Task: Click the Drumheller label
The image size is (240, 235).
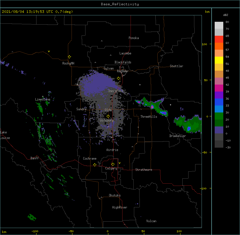Action: (x=178, y=136)
